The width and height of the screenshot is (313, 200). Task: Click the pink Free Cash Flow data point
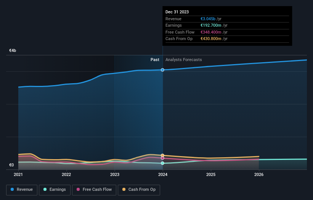(x=162, y=158)
